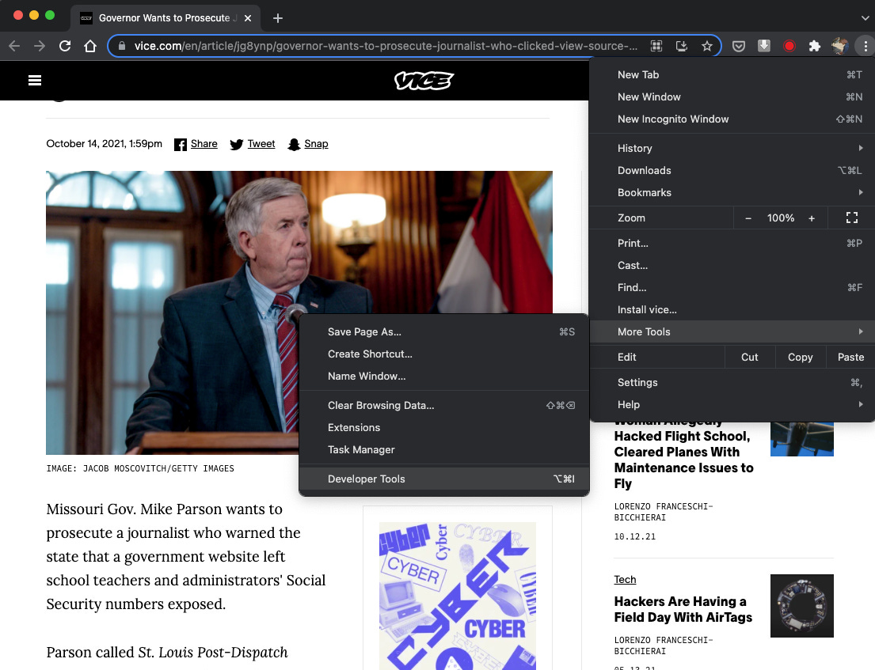Click the CYBER podcast promo image
Viewport: 875px width, 670px height.
(x=458, y=596)
